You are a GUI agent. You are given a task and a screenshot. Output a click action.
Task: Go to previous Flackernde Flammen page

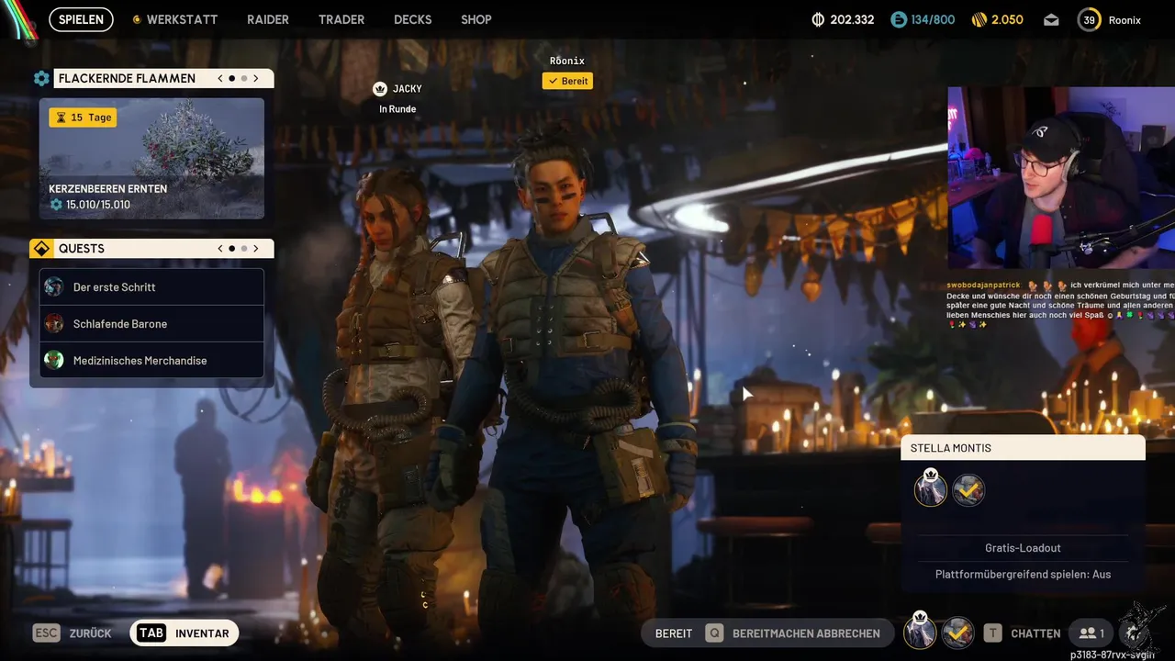point(220,78)
